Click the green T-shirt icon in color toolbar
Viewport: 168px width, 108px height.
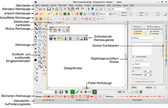point(66,92)
